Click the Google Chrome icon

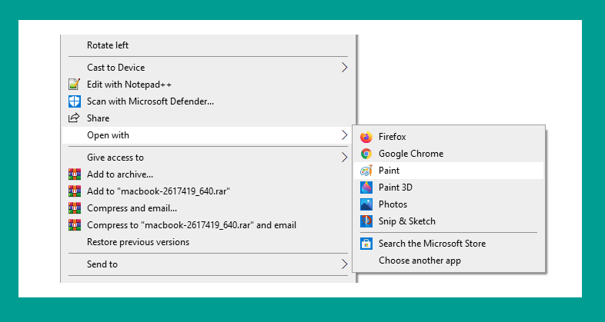click(x=366, y=154)
